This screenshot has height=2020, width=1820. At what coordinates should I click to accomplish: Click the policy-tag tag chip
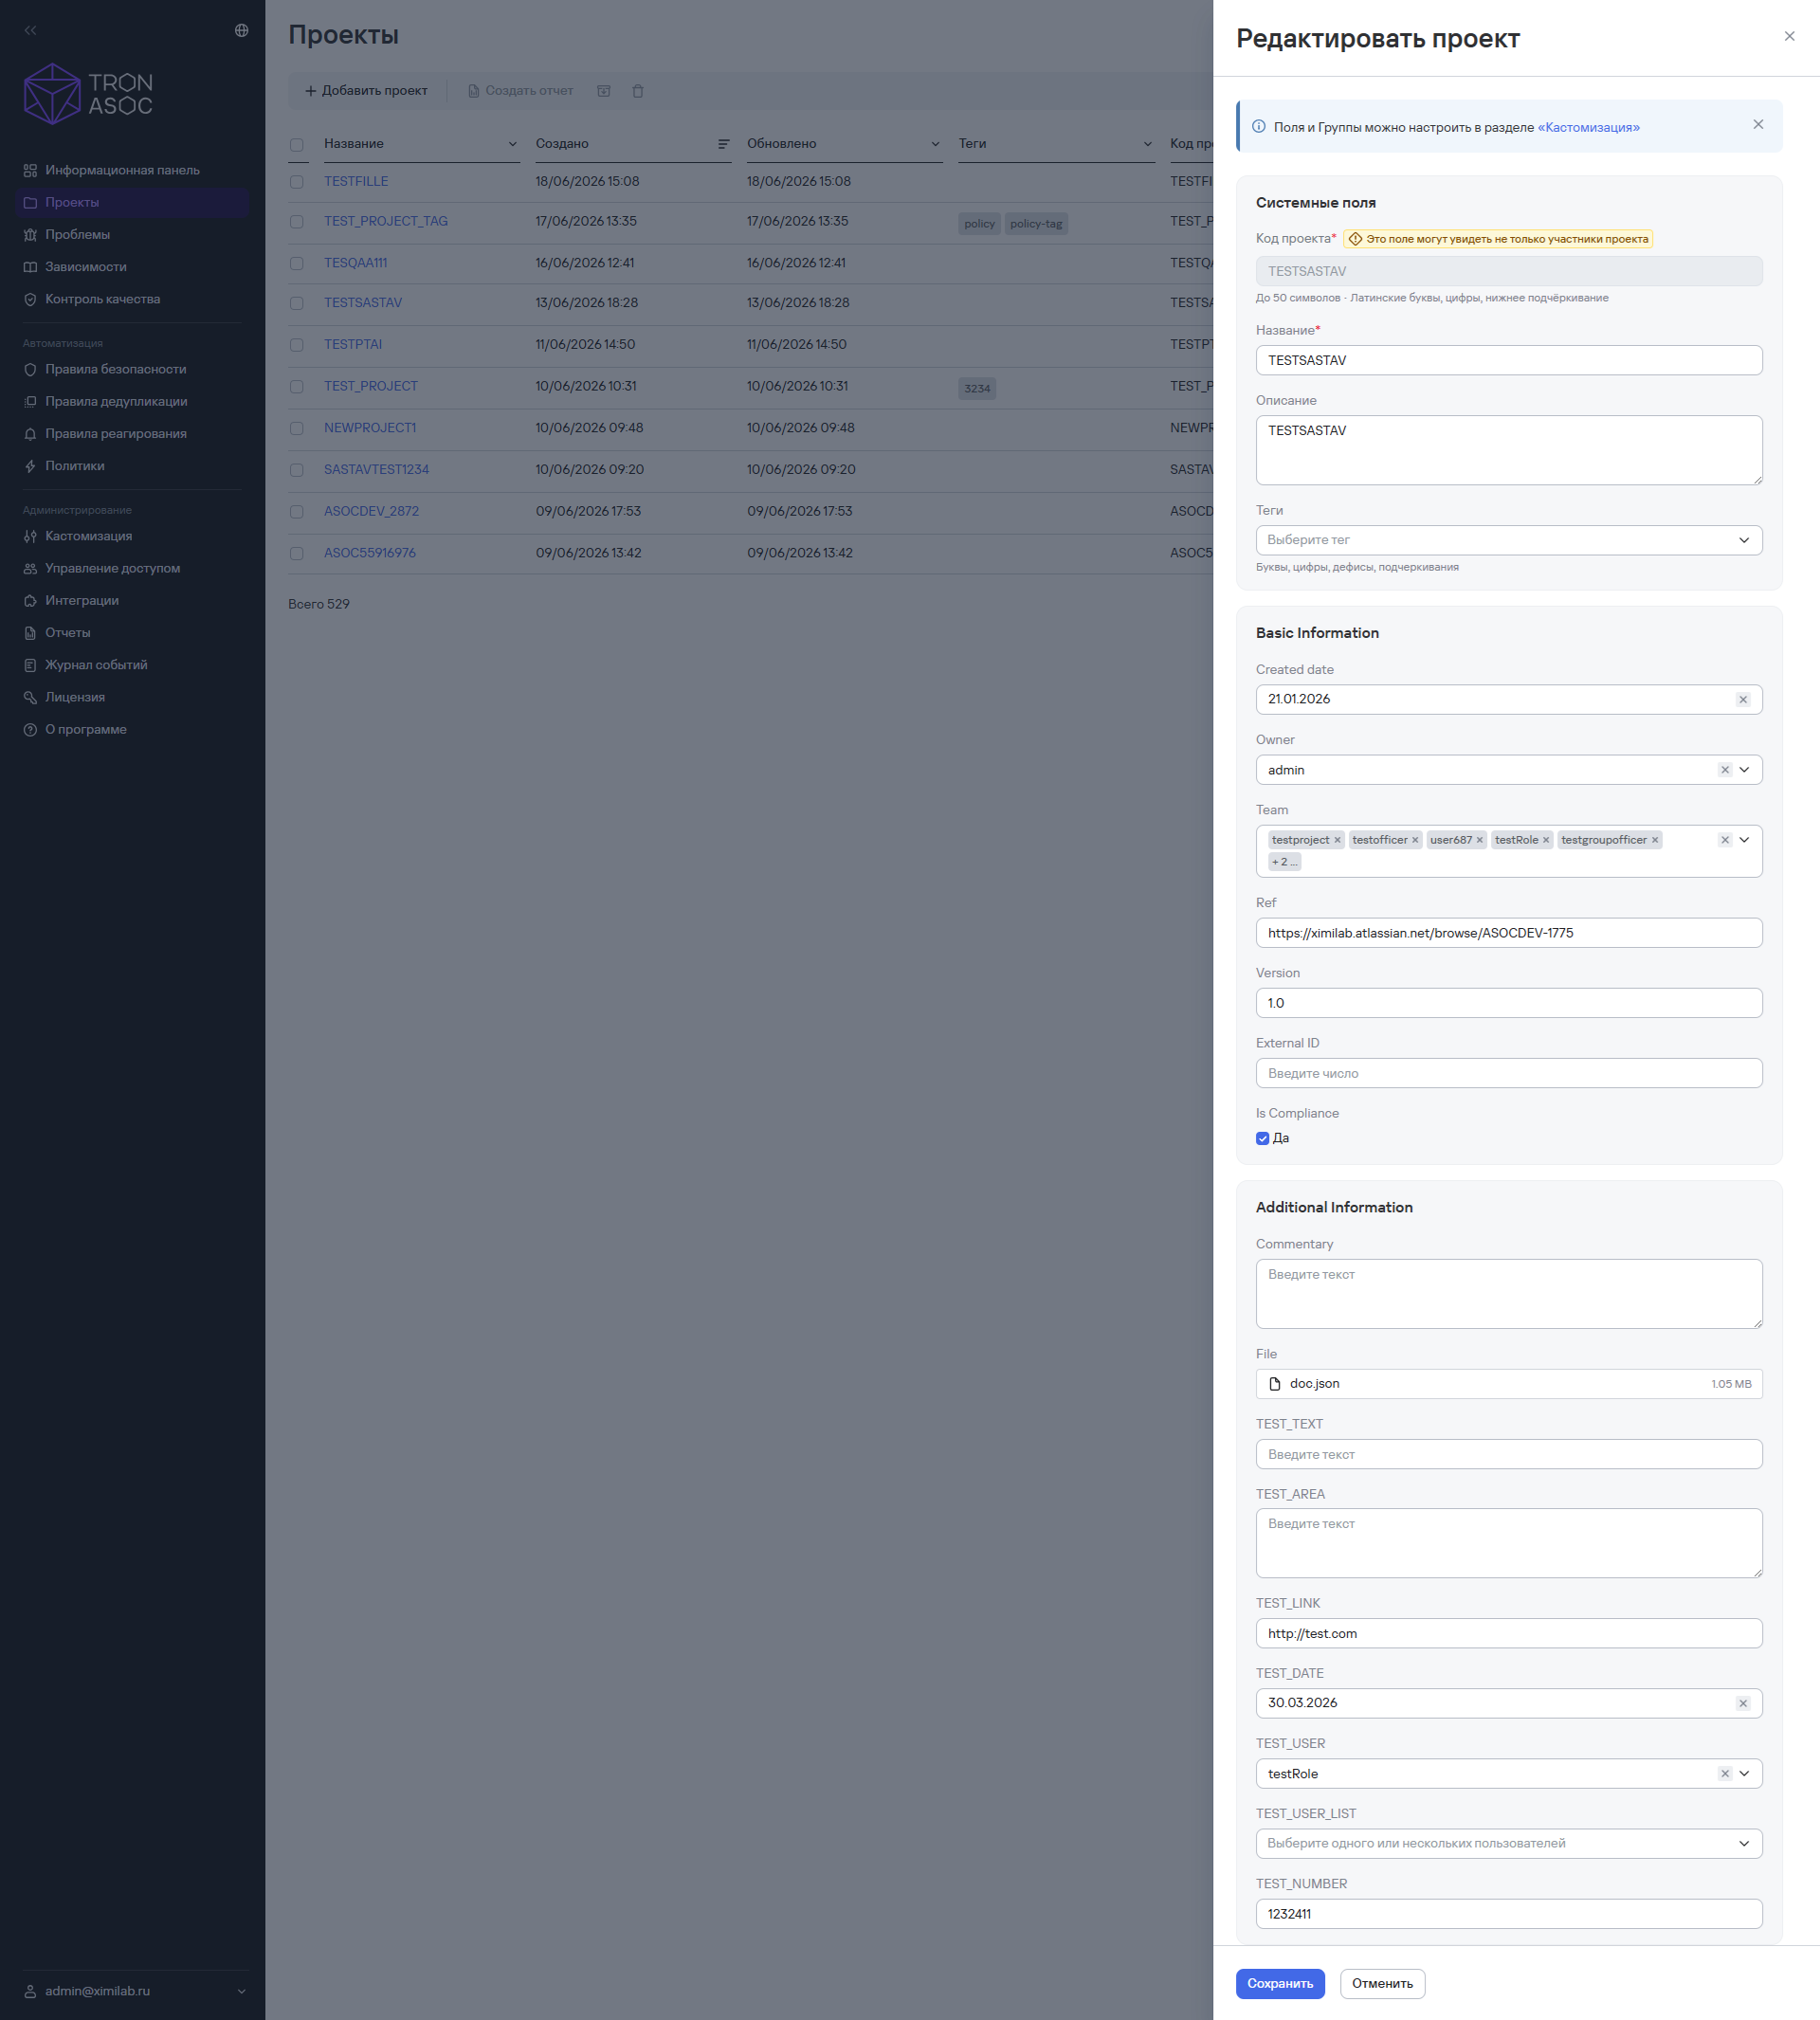pos(1036,224)
